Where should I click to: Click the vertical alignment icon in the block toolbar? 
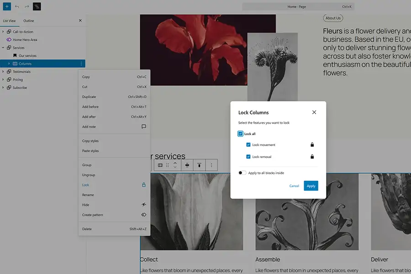187,165
